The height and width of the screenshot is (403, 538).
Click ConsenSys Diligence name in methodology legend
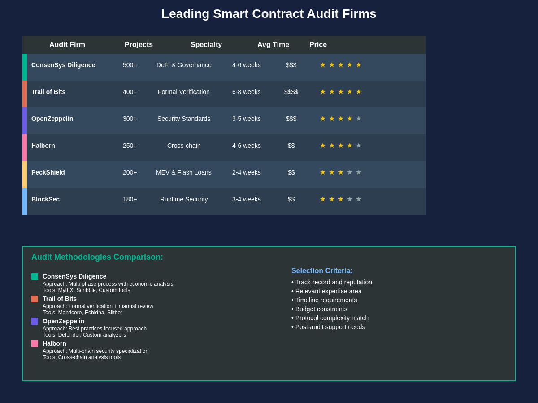click(x=74, y=276)
